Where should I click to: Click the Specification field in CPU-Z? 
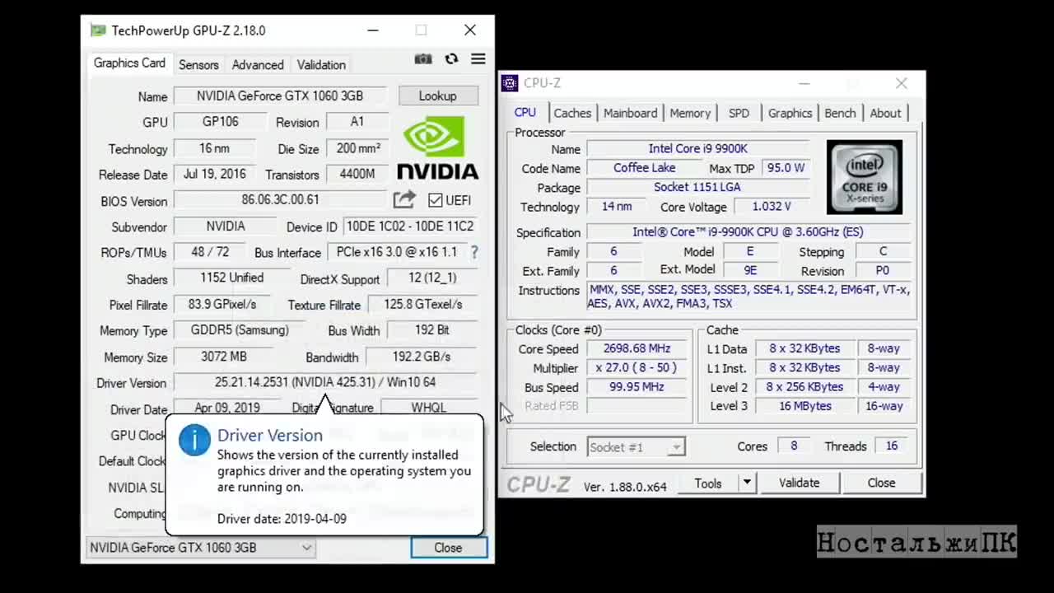[748, 232]
